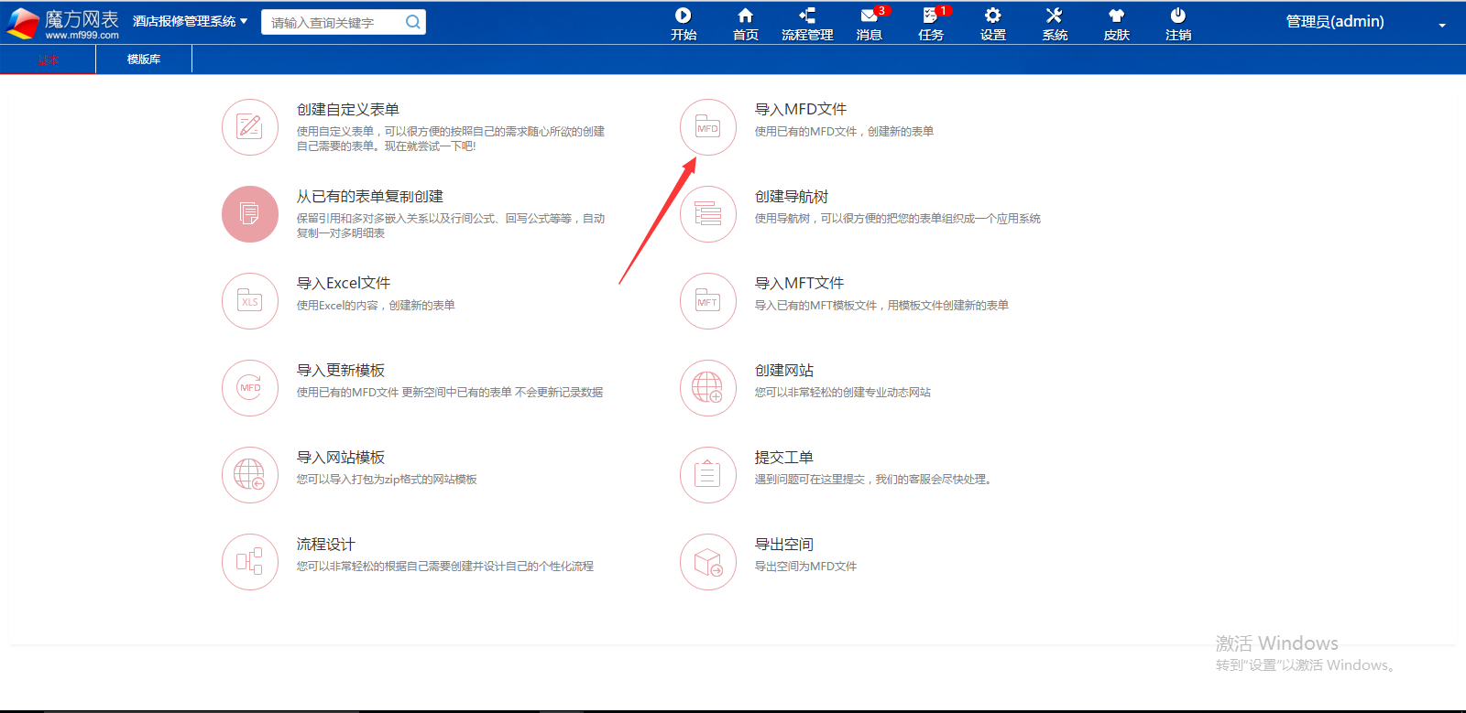
Task: Click the text '您可以导入打包为zip格式的网站模板'
Action: [x=387, y=480]
